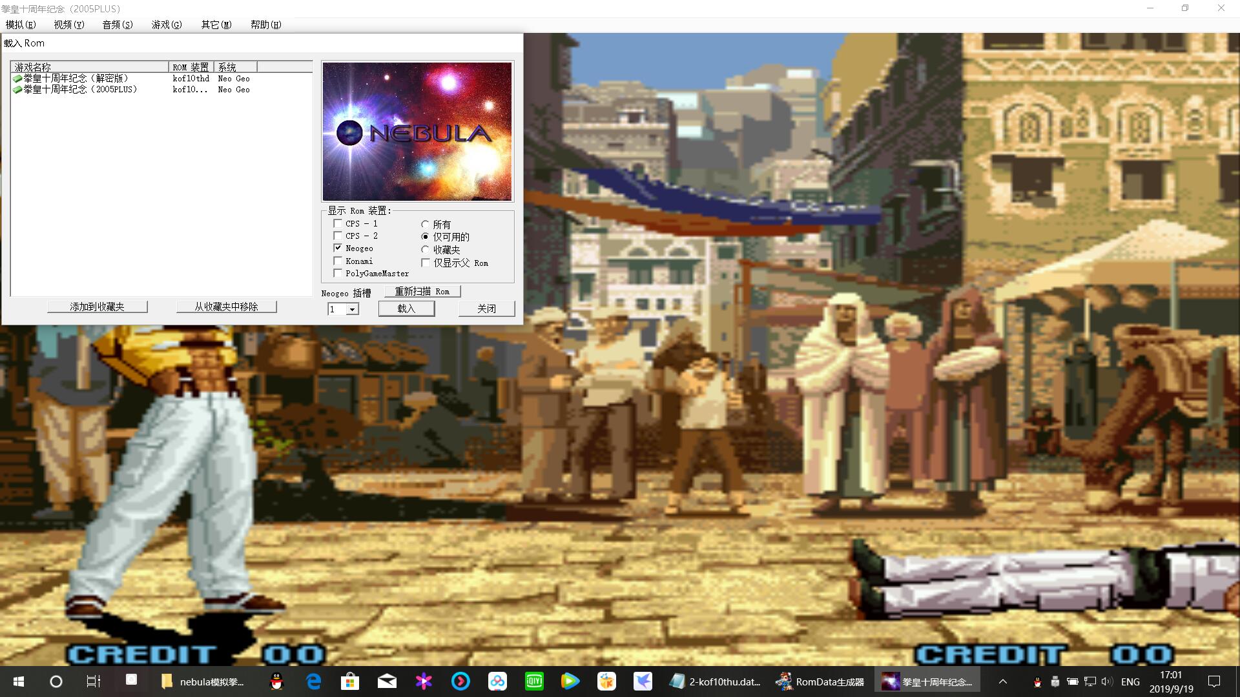Enable the CPS - 1 checkbox

point(338,223)
